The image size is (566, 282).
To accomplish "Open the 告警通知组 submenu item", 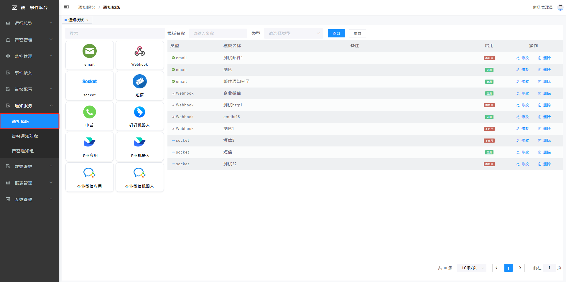I will (29, 151).
